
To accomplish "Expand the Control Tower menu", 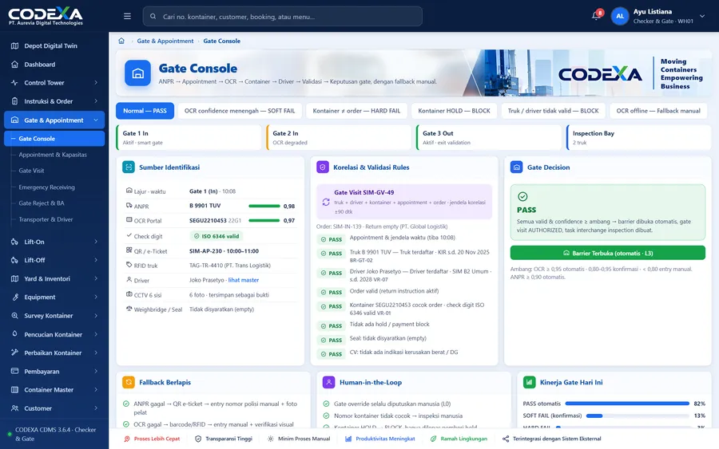I will point(96,83).
